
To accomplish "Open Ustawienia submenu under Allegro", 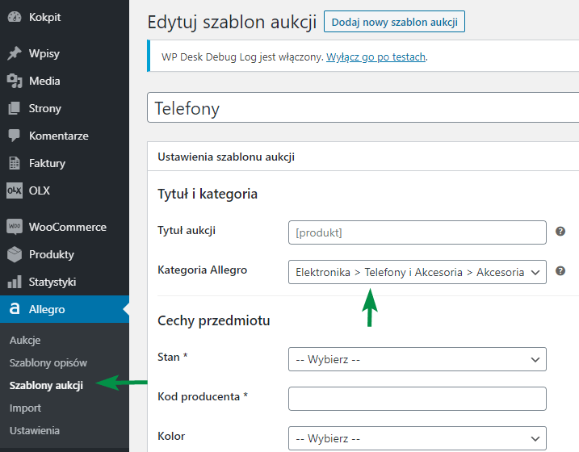I will (35, 430).
